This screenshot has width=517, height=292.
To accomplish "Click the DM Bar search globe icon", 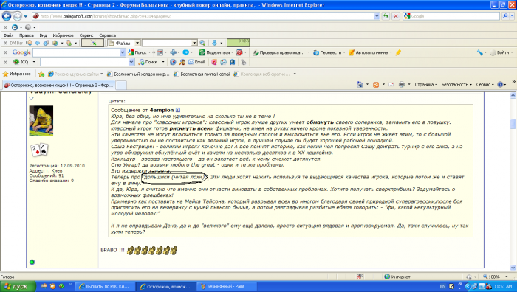I will pos(202,43).
